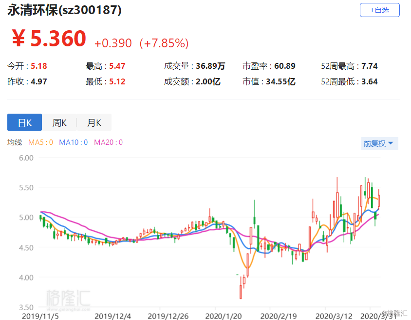Click the 2020/2/19 date on x-axis

click(279, 316)
